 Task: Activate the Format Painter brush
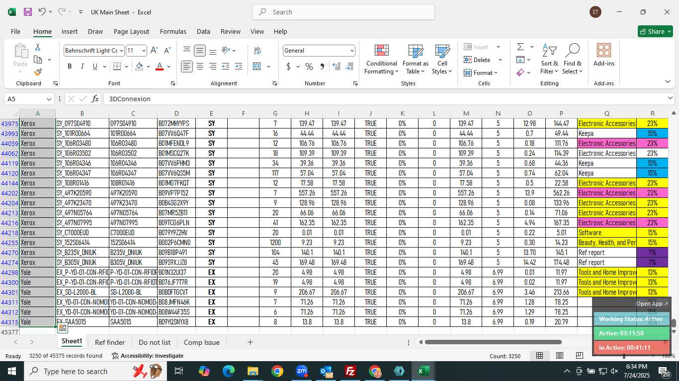click(38, 72)
